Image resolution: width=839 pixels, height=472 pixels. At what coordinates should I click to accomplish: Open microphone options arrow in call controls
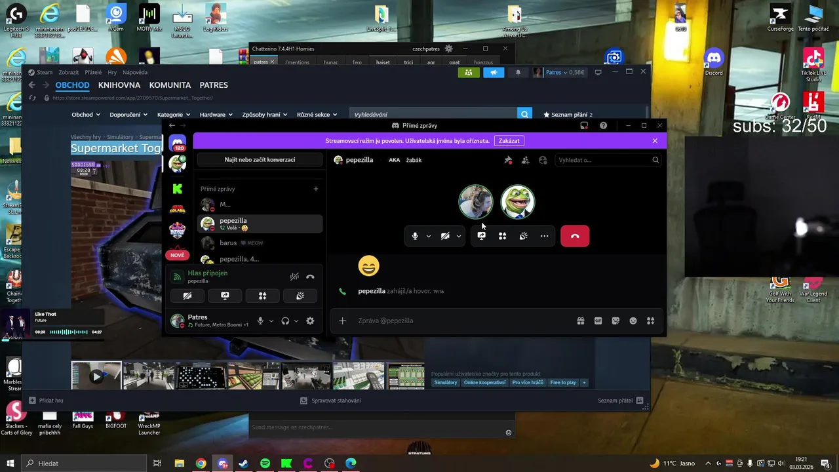pos(428,236)
